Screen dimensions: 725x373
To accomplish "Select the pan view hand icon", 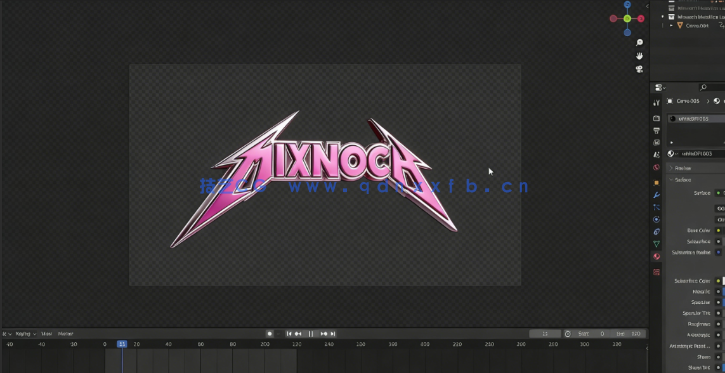I will [639, 56].
